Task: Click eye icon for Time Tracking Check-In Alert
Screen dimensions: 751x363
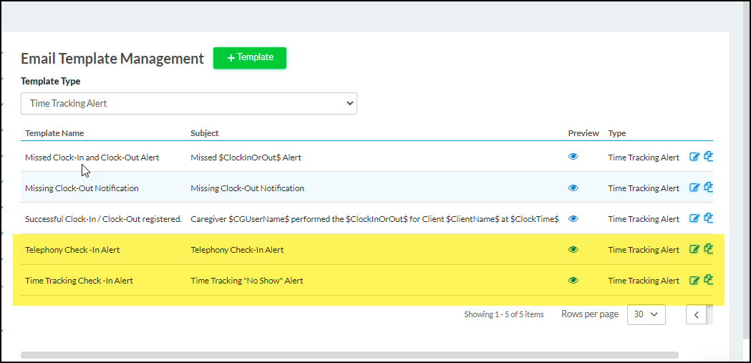Action: point(573,281)
